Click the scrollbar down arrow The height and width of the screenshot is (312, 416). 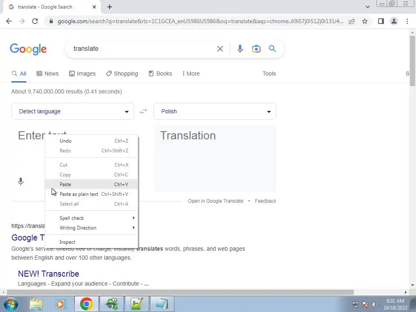click(412, 285)
